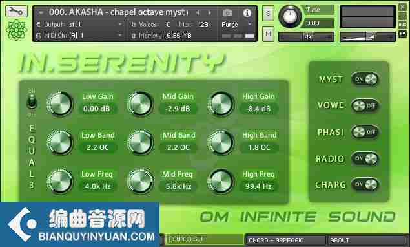Click the pan slider in the header

pyautogui.click(x=306, y=37)
